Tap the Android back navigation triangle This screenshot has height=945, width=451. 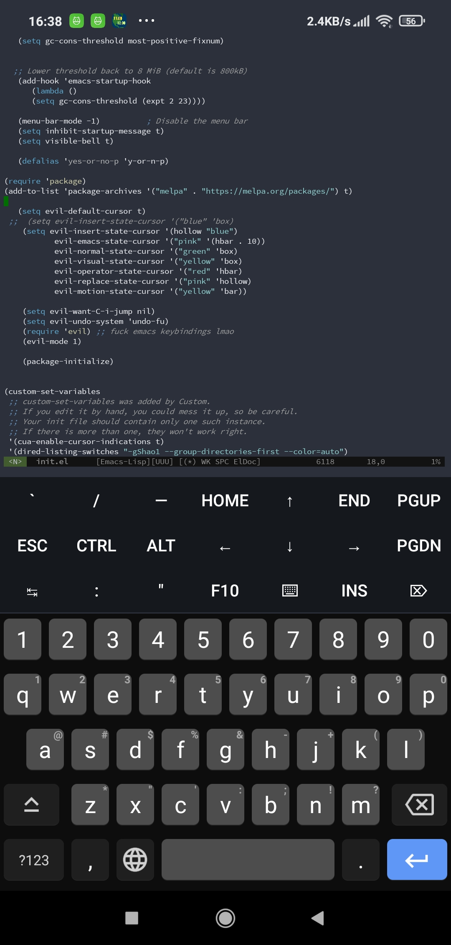coord(318,918)
